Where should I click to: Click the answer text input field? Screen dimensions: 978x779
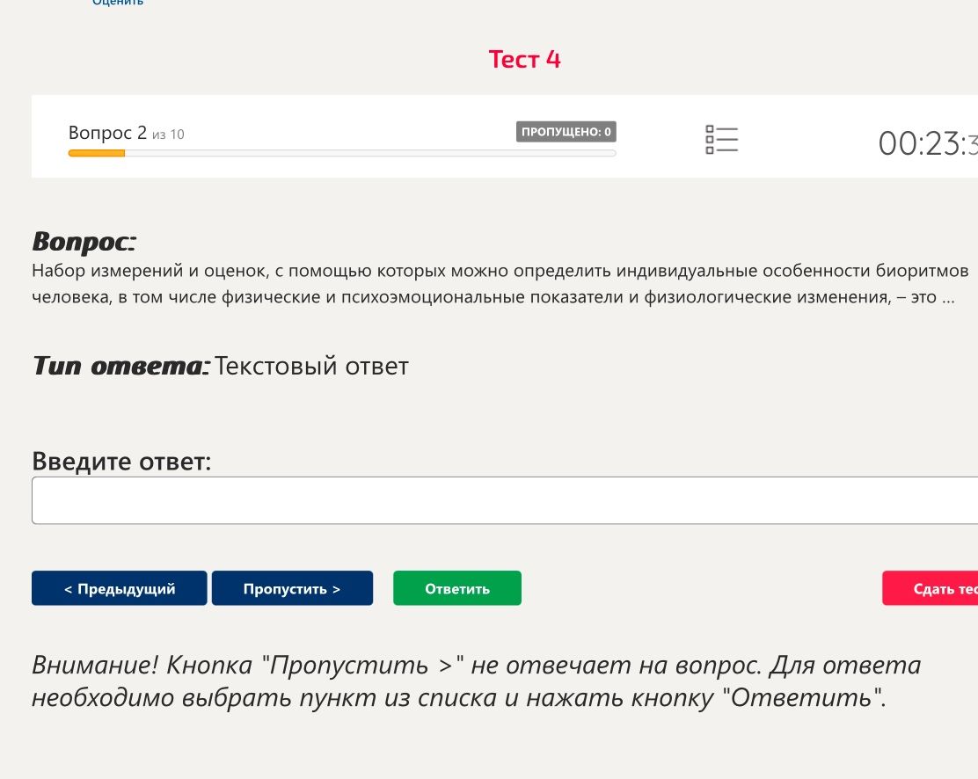click(505, 500)
